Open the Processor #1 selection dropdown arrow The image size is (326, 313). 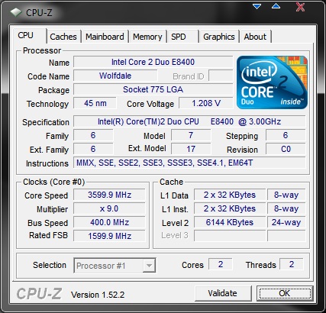(x=149, y=266)
